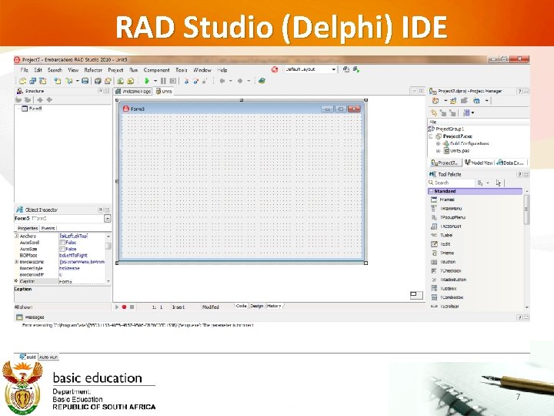Expand Build Configurations in Project Manager
The width and height of the screenshot is (554, 416).
[x=438, y=143]
